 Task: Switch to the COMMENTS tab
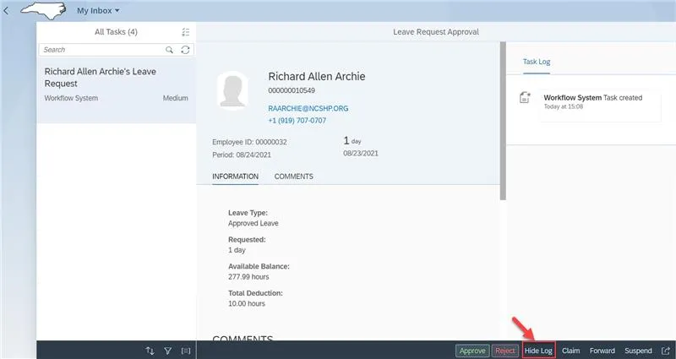point(293,177)
